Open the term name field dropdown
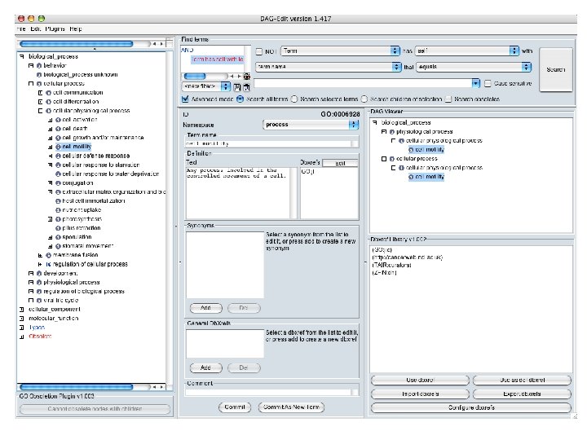587x440 pixels. pyautogui.click(x=329, y=67)
